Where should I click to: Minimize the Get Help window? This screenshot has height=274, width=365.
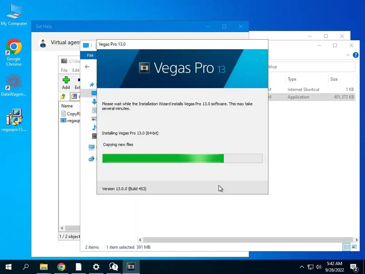(208, 26)
